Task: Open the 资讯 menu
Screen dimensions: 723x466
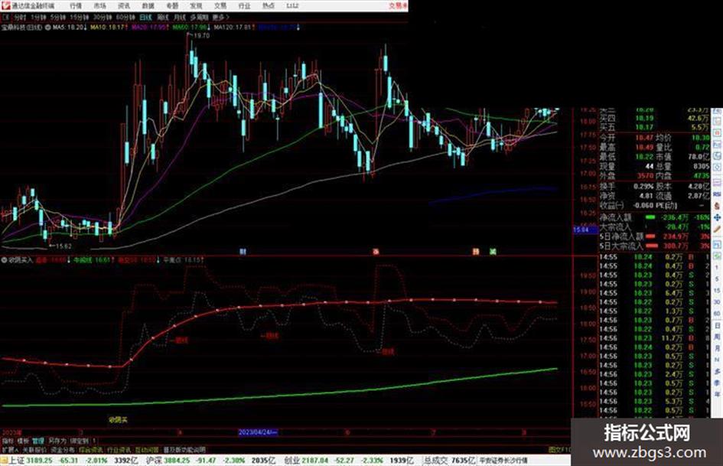Action: [x=124, y=5]
